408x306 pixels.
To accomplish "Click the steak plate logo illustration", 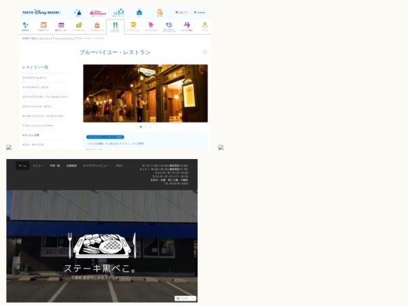I will point(102,246).
